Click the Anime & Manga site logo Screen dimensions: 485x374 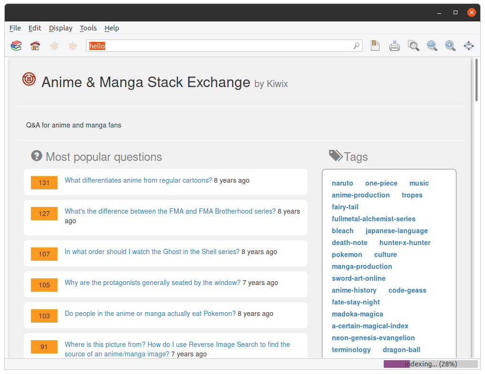tap(29, 79)
